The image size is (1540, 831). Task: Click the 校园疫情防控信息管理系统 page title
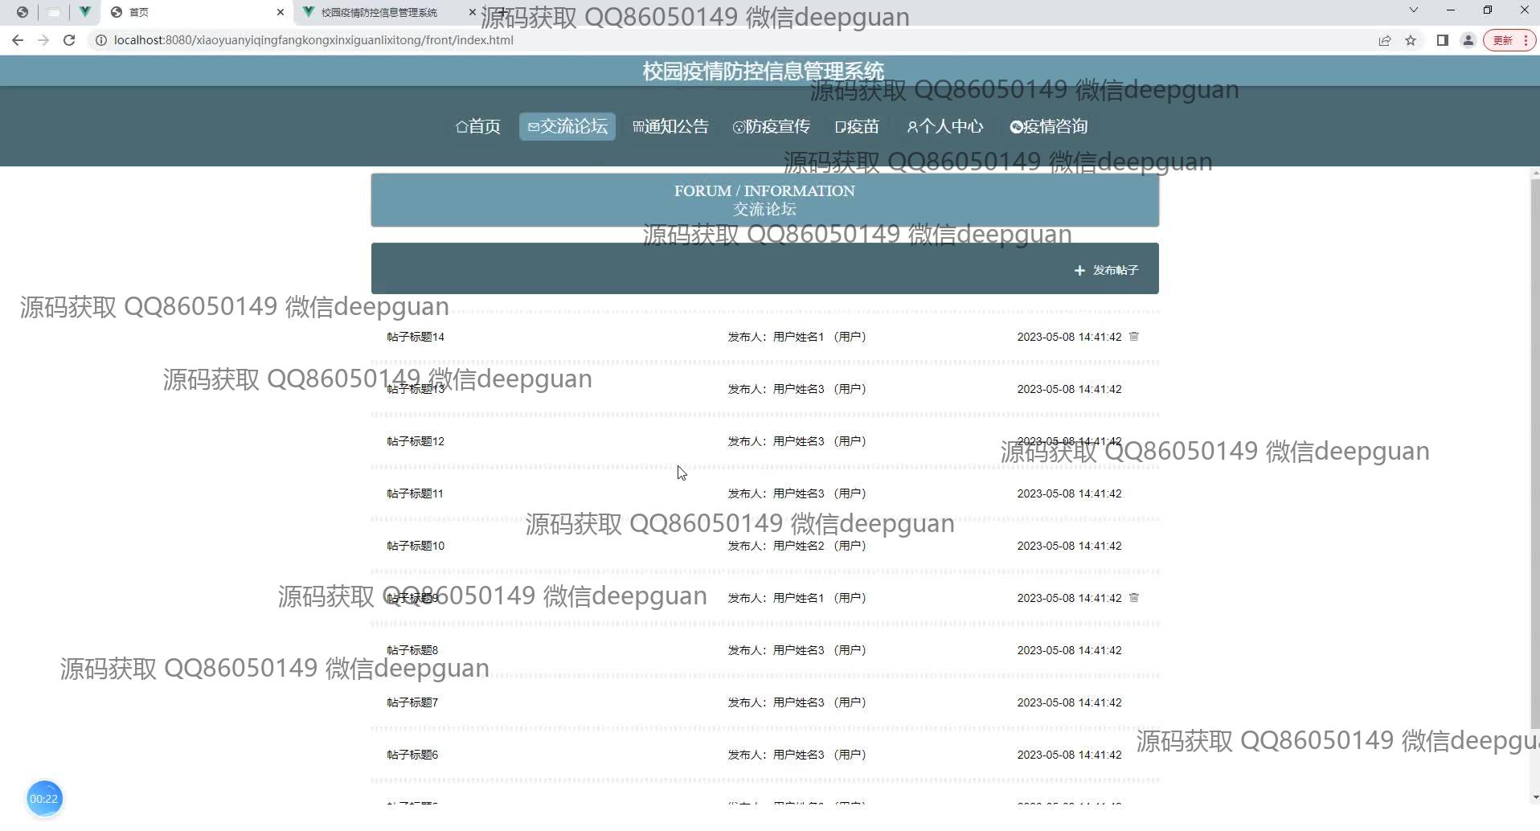[x=764, y=72]
